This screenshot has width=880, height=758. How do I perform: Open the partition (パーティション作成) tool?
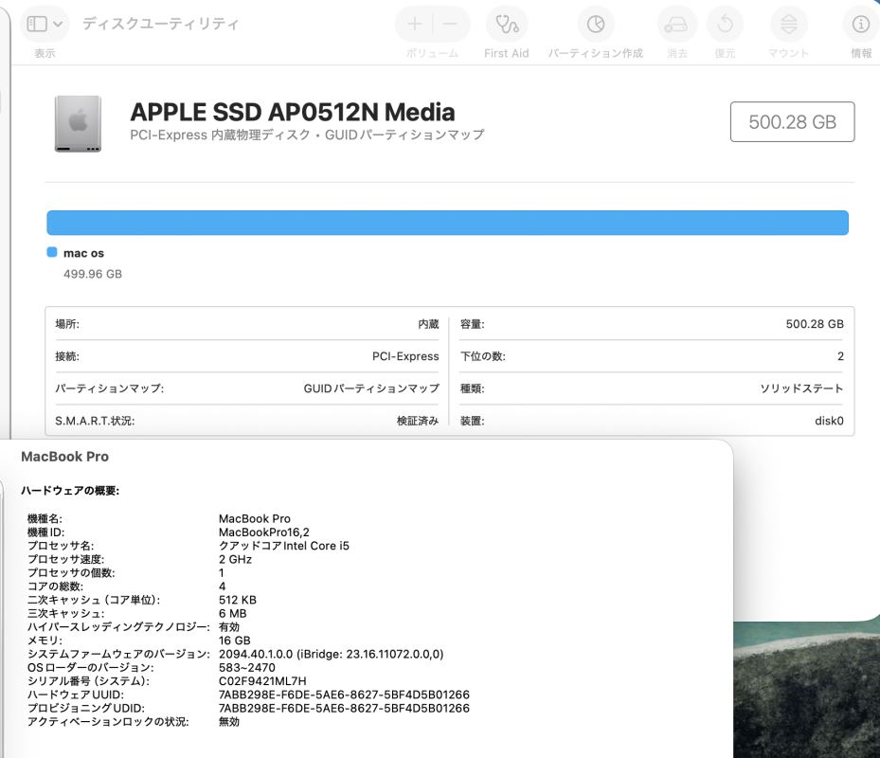595,24
